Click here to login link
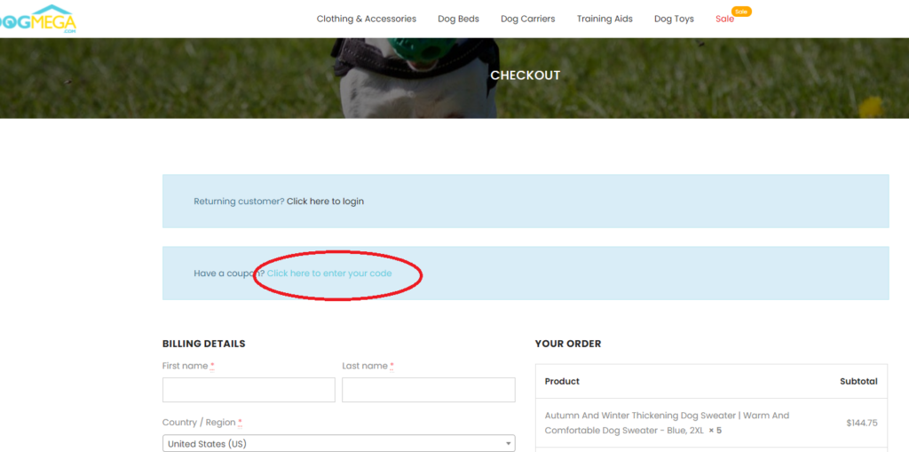The image size is (909, 452). click(325, 202)
